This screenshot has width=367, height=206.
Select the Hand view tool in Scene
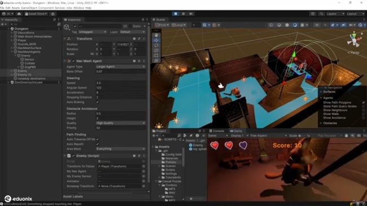156,35
